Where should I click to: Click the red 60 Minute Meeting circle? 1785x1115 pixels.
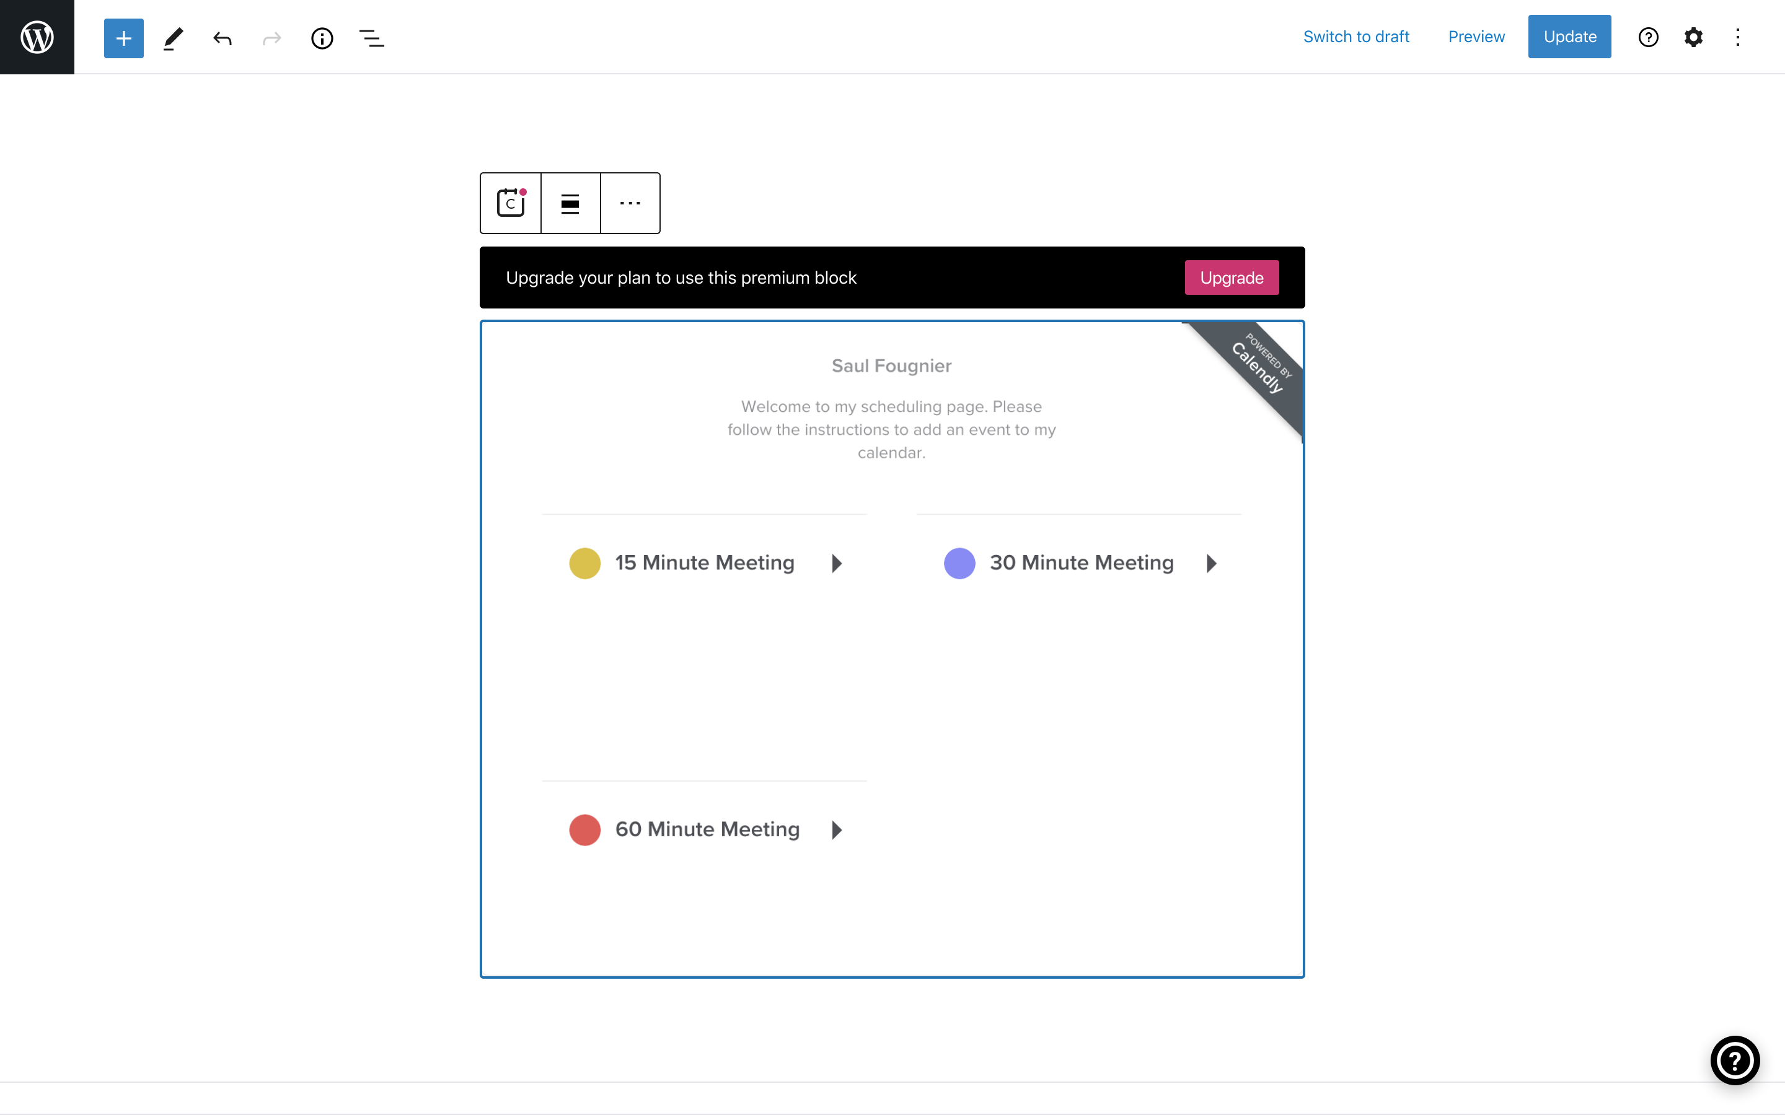coord(585,829)
